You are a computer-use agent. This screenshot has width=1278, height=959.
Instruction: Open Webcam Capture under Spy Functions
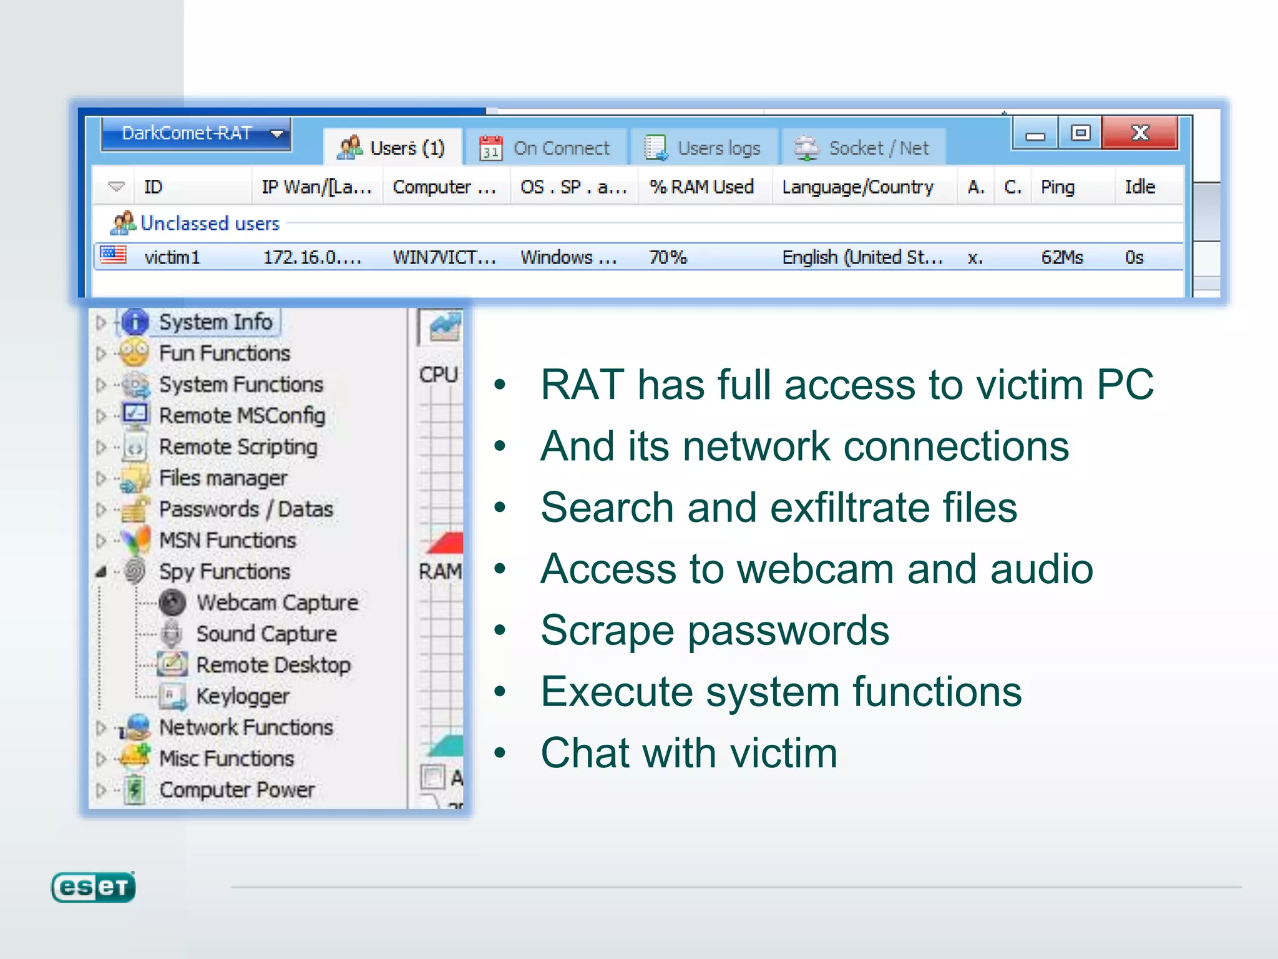[x=277, y=603]
